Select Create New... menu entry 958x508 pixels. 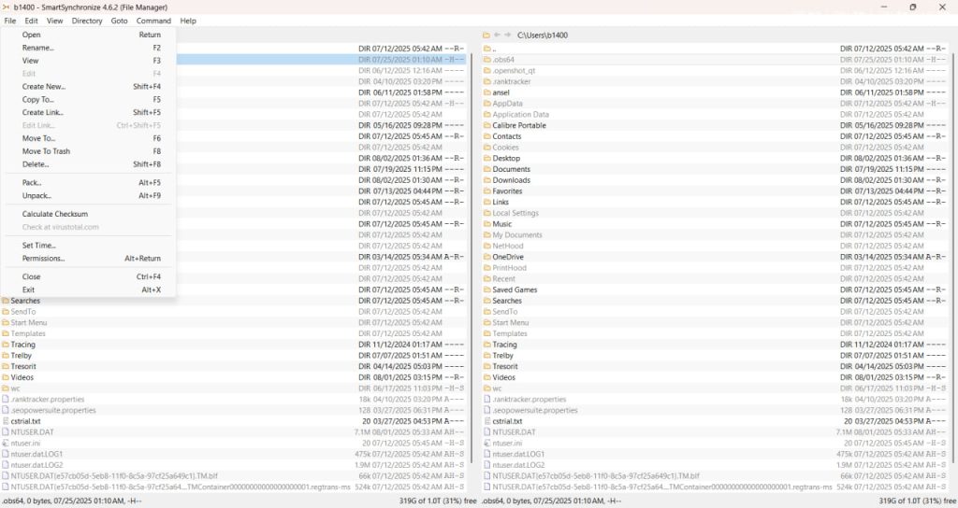click(88, 87)
